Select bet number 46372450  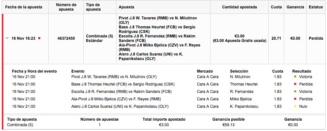(x=66, y=38)
